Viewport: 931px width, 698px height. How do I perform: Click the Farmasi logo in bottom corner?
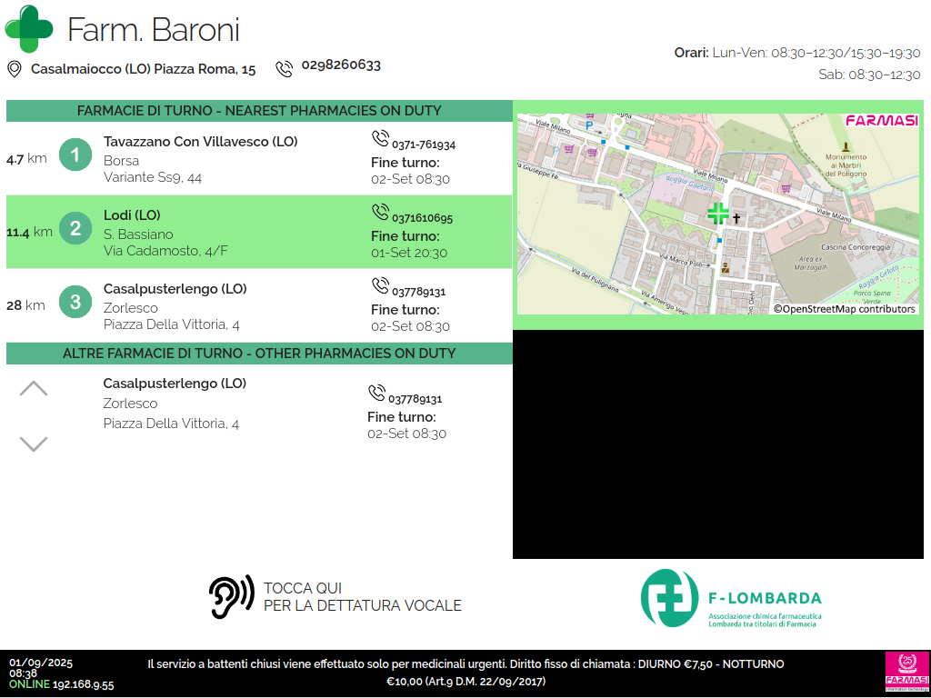click(906, 673)
